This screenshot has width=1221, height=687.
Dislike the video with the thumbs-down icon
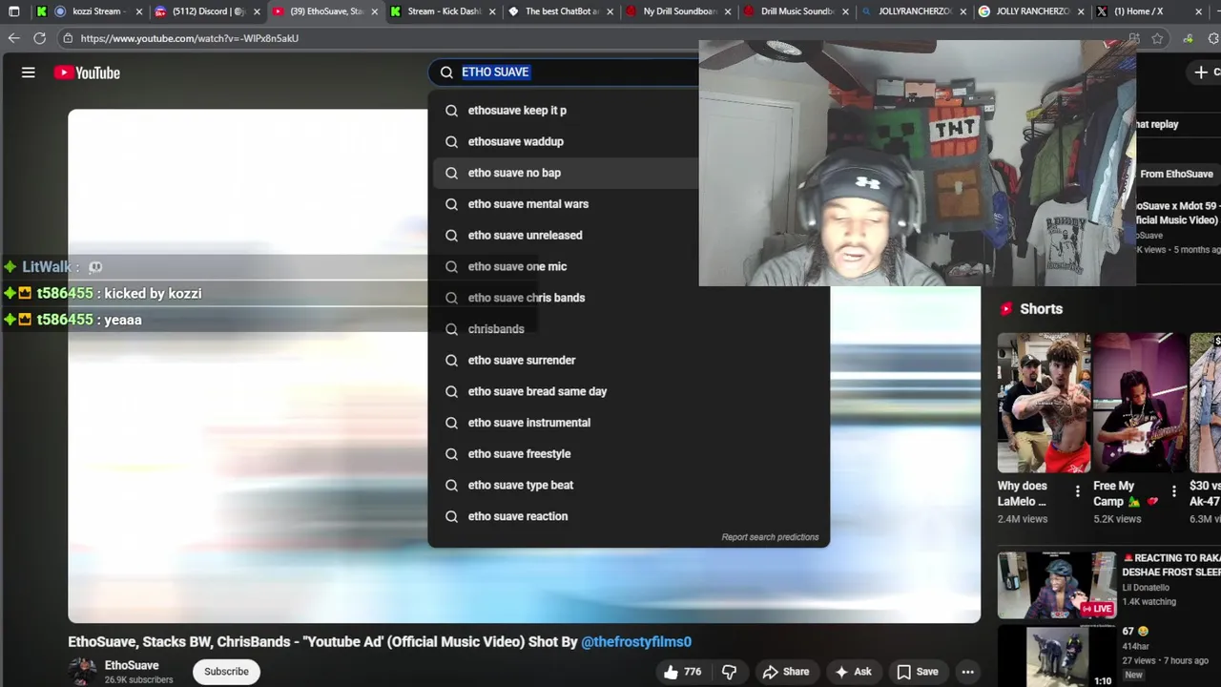(x=729, y=672)
